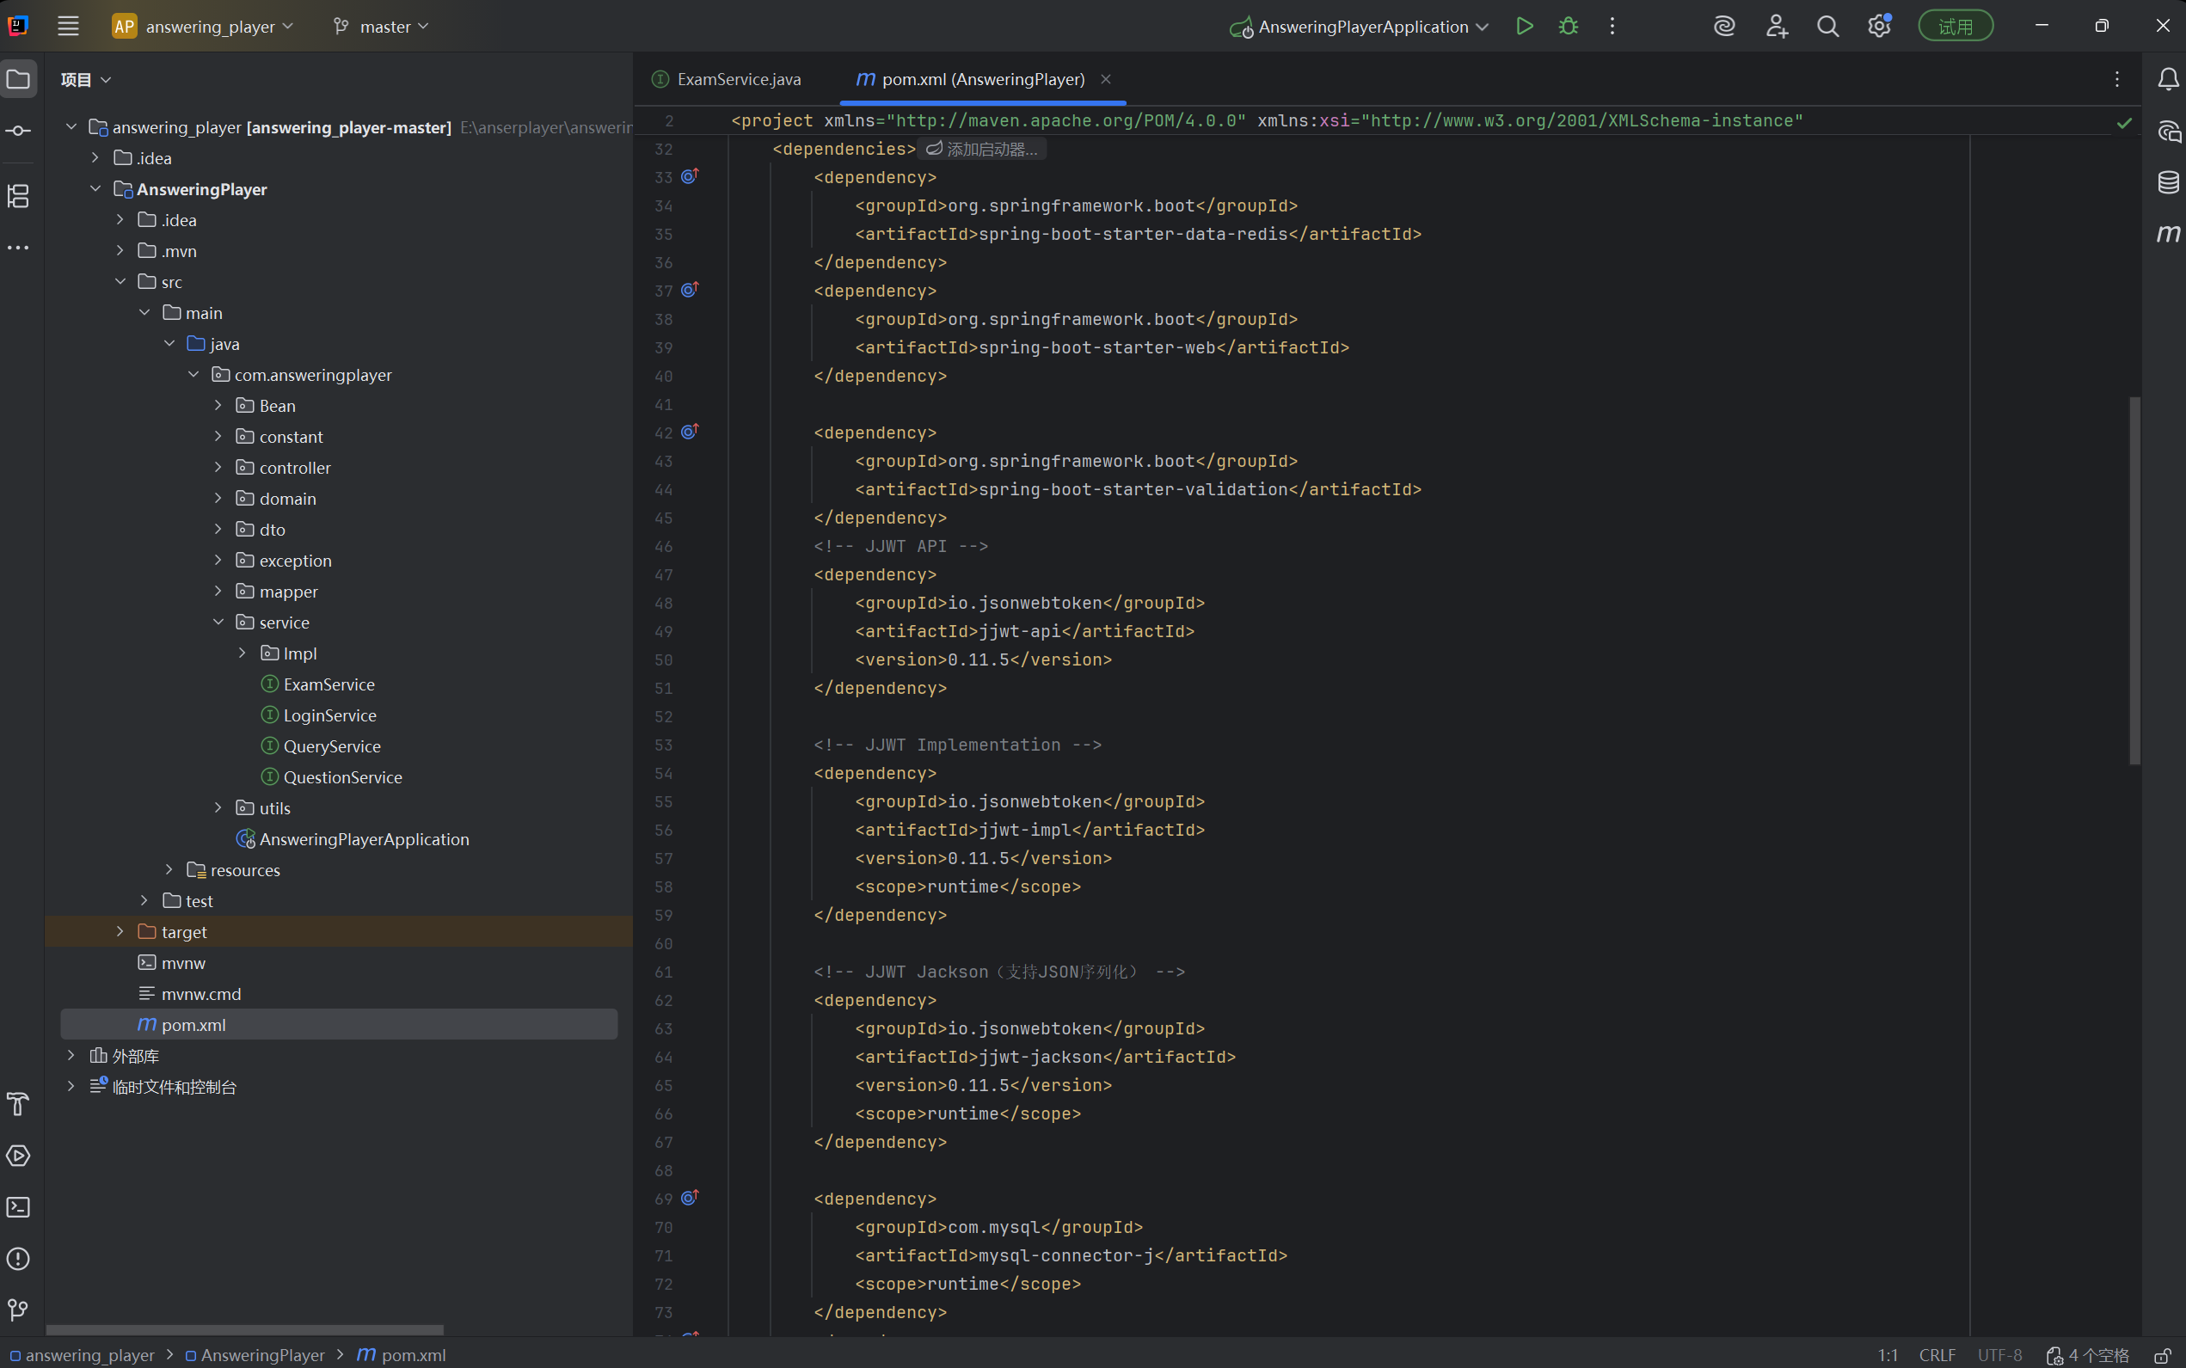
Task: Open the Notifications bell icon
Action: click(x=2168, y=80)
